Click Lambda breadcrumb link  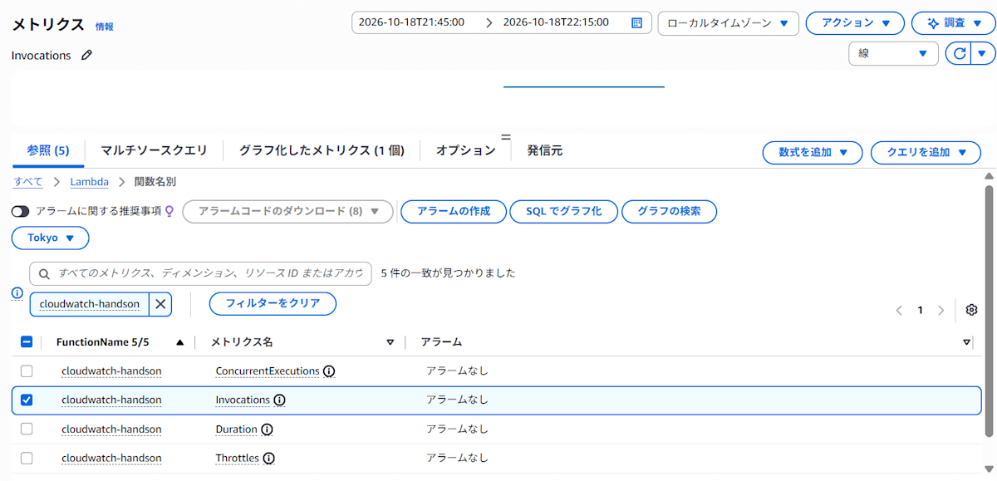click(x=89, y=182)
